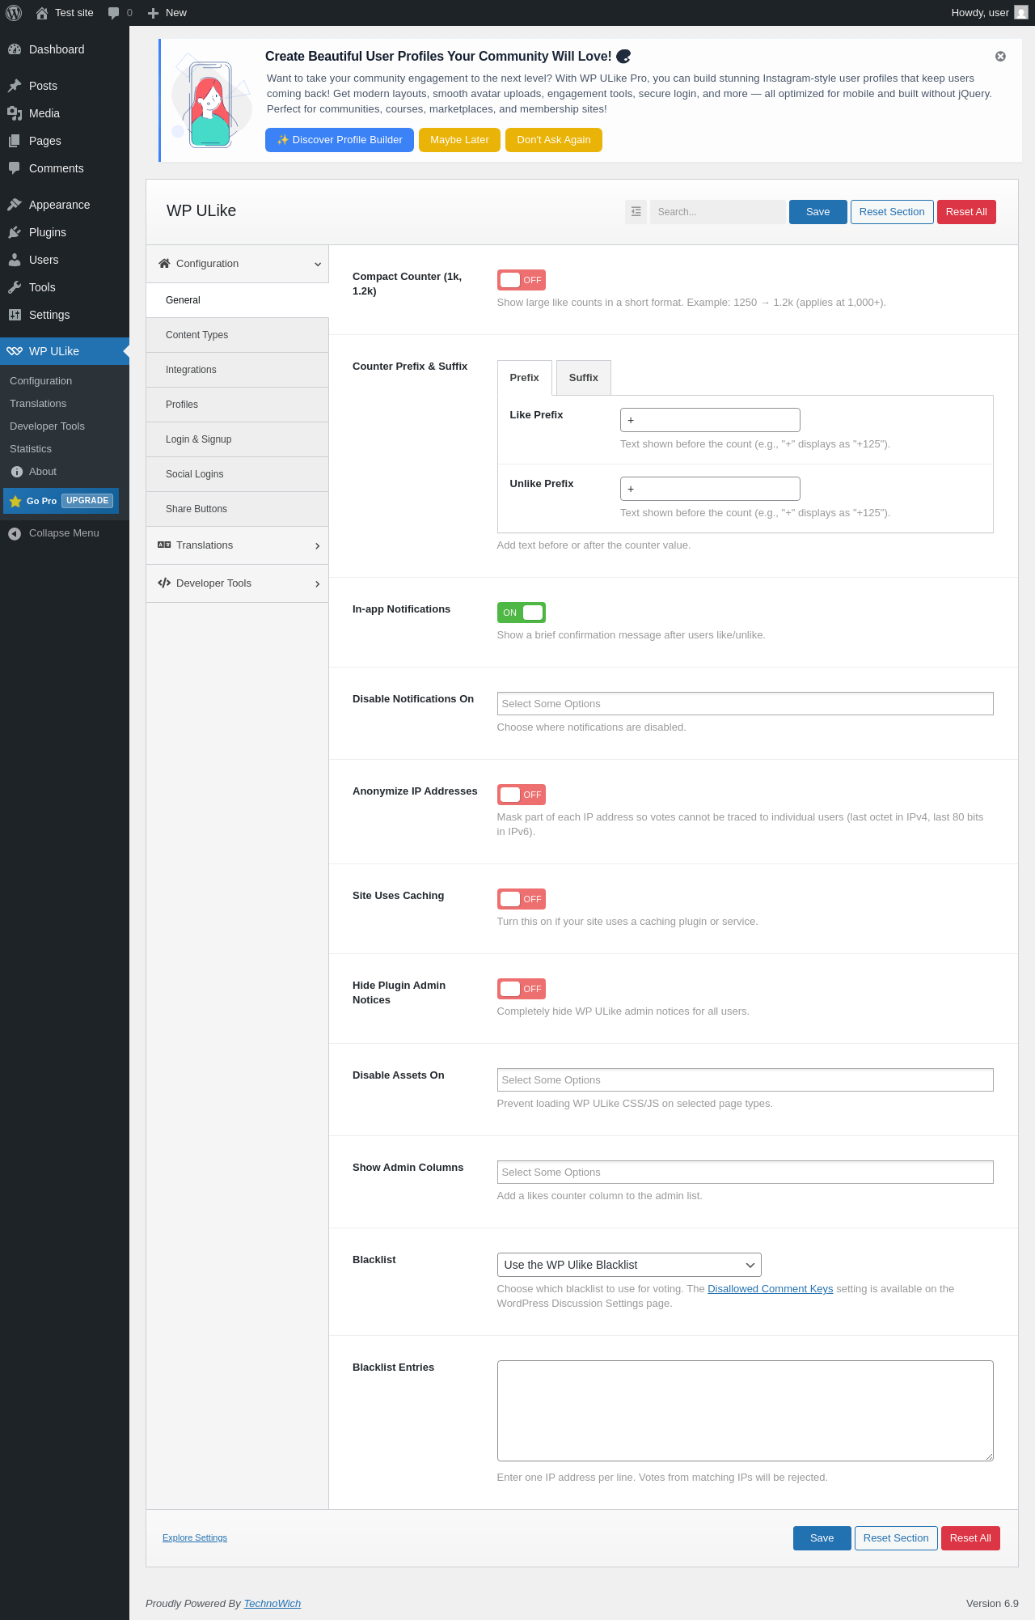The image size is (1035, 1620).
Task: Click the Appearance paintbrush icon
Action: point(15,205)
